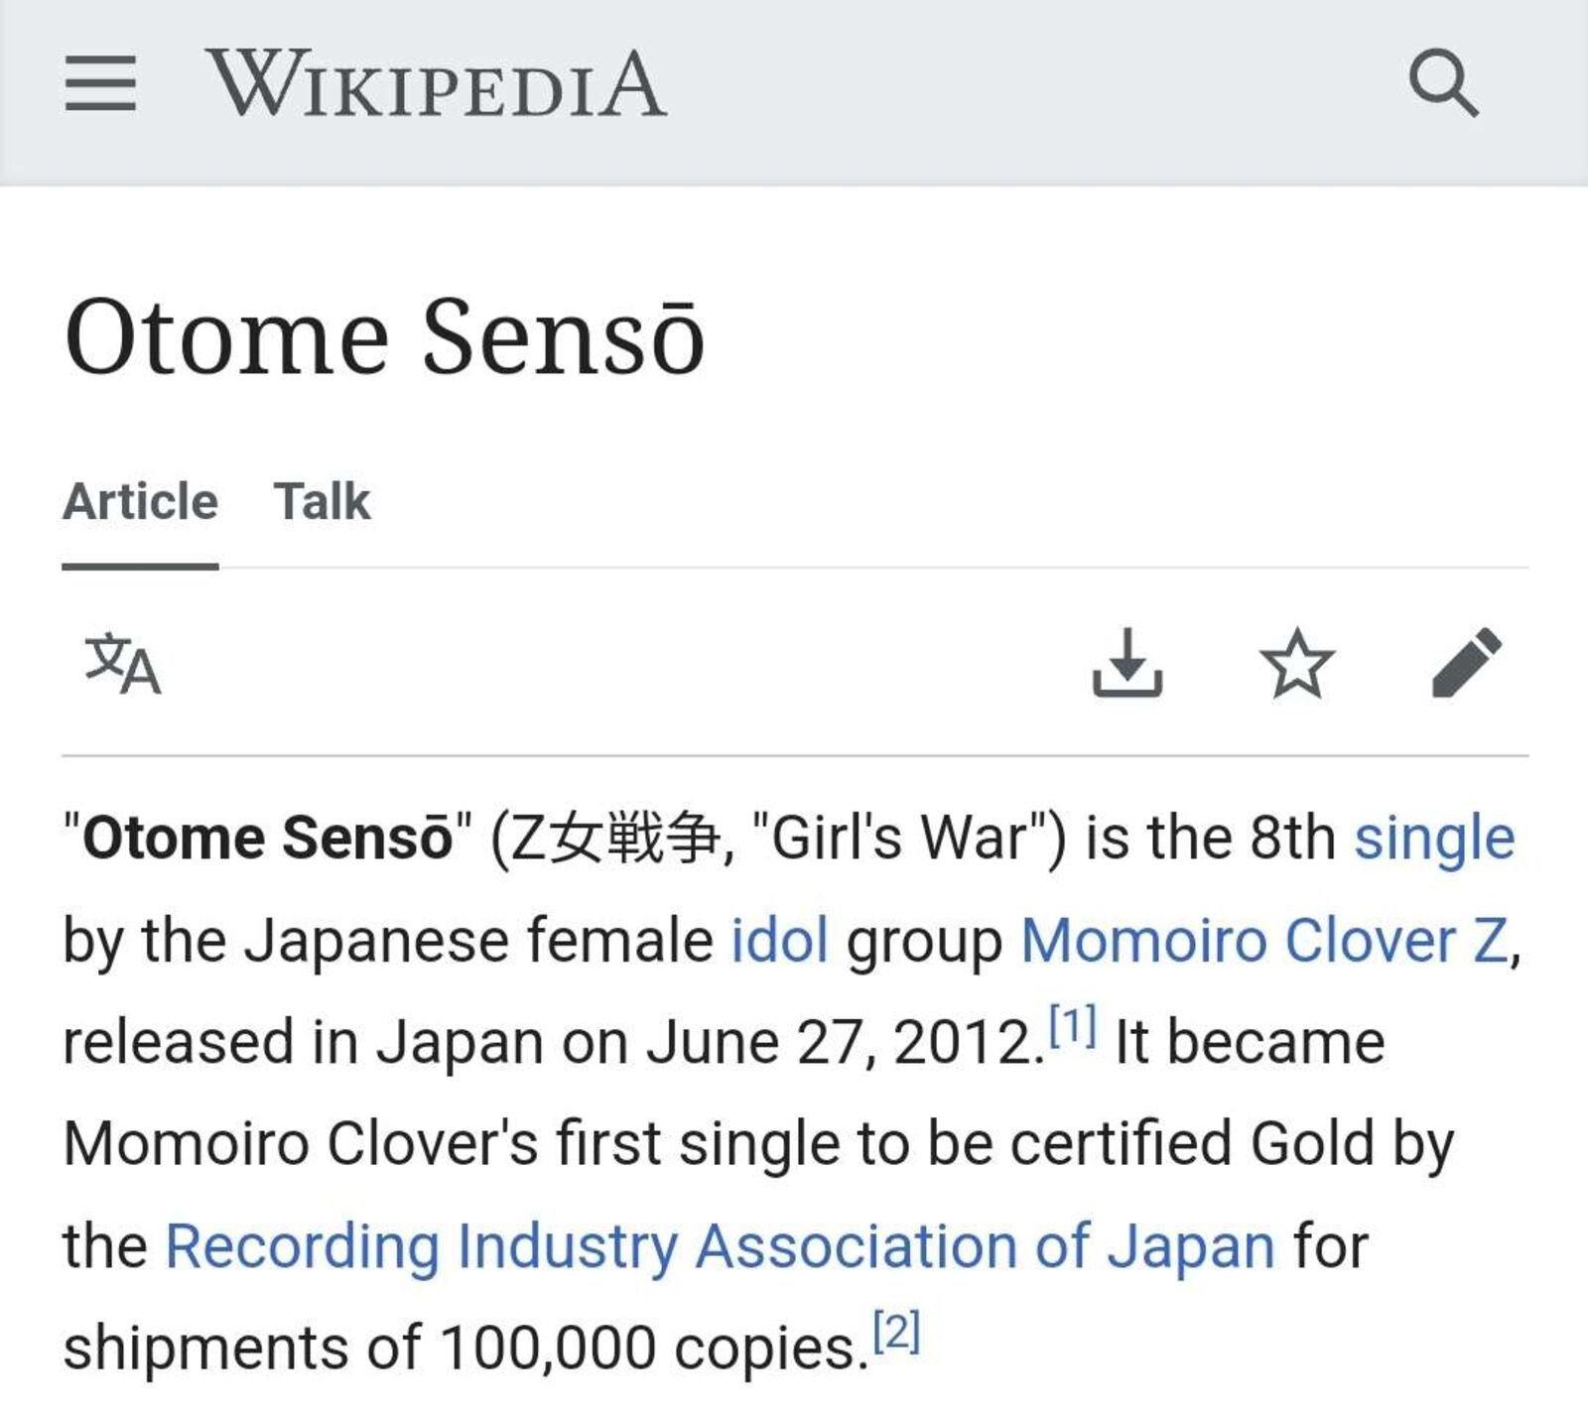Viewport: 1588px width, 1422px height.
Task: Click the search magnifier icon
Action: (1444, 84)
